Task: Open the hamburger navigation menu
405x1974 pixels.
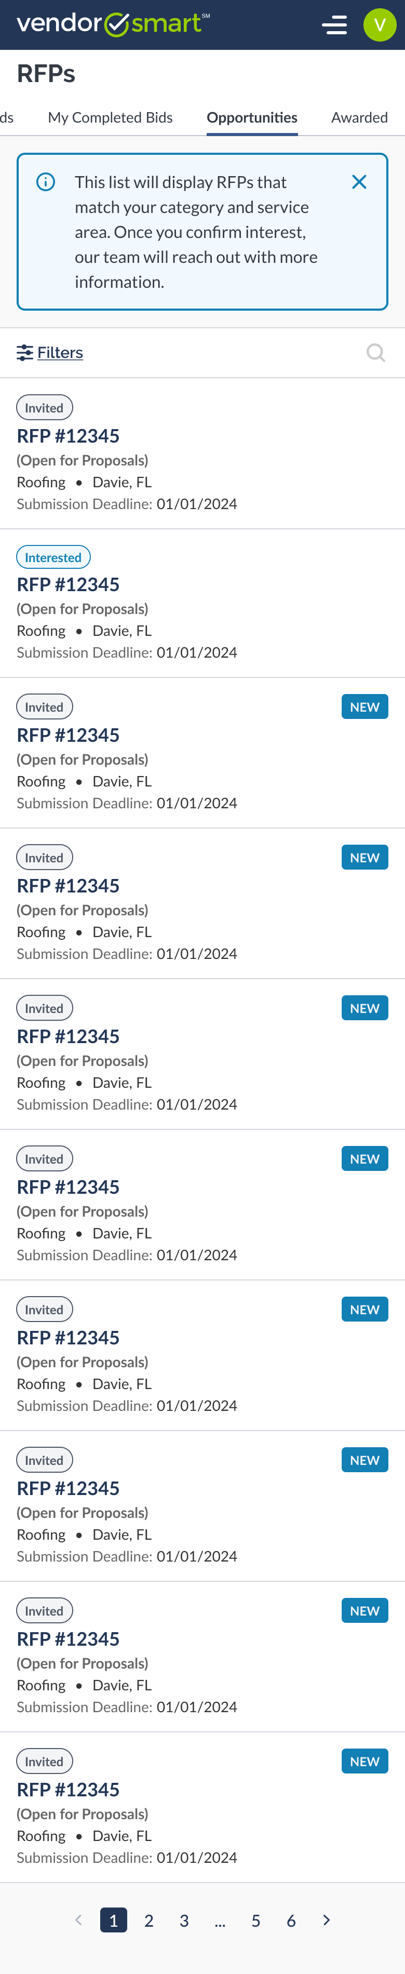Action: point(334,25)
